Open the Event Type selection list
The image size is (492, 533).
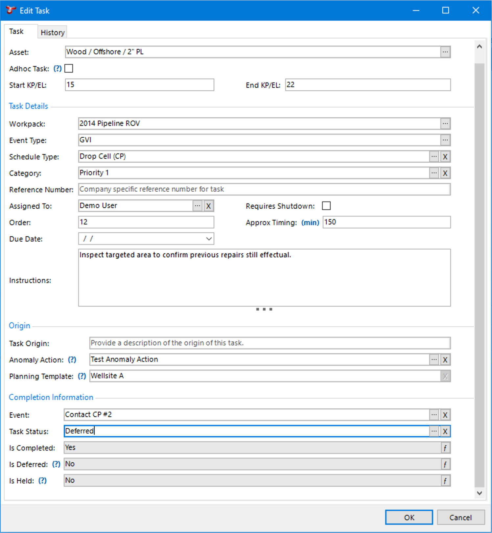coord(445,140)
